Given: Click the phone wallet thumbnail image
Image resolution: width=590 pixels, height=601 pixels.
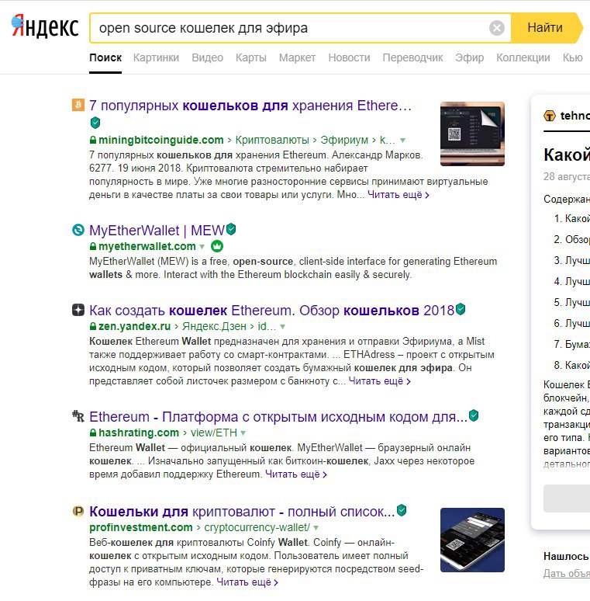Looking at the screenshot, I should click(x=472, y=540).
